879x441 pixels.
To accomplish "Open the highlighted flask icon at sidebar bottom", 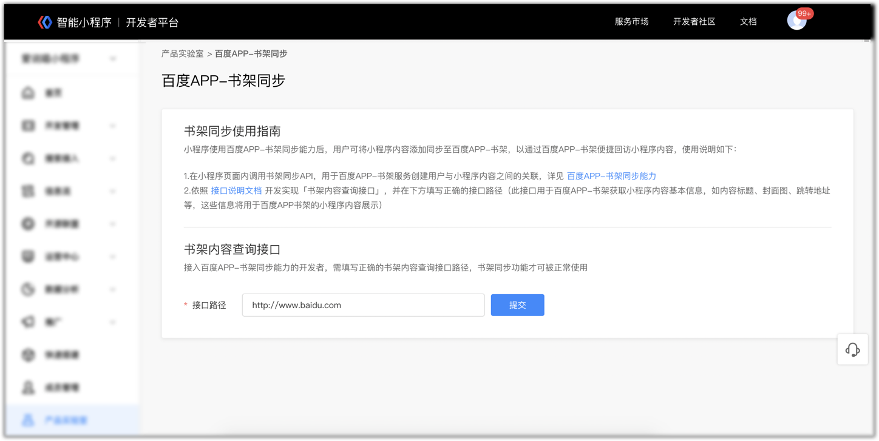I will point(28,420).
